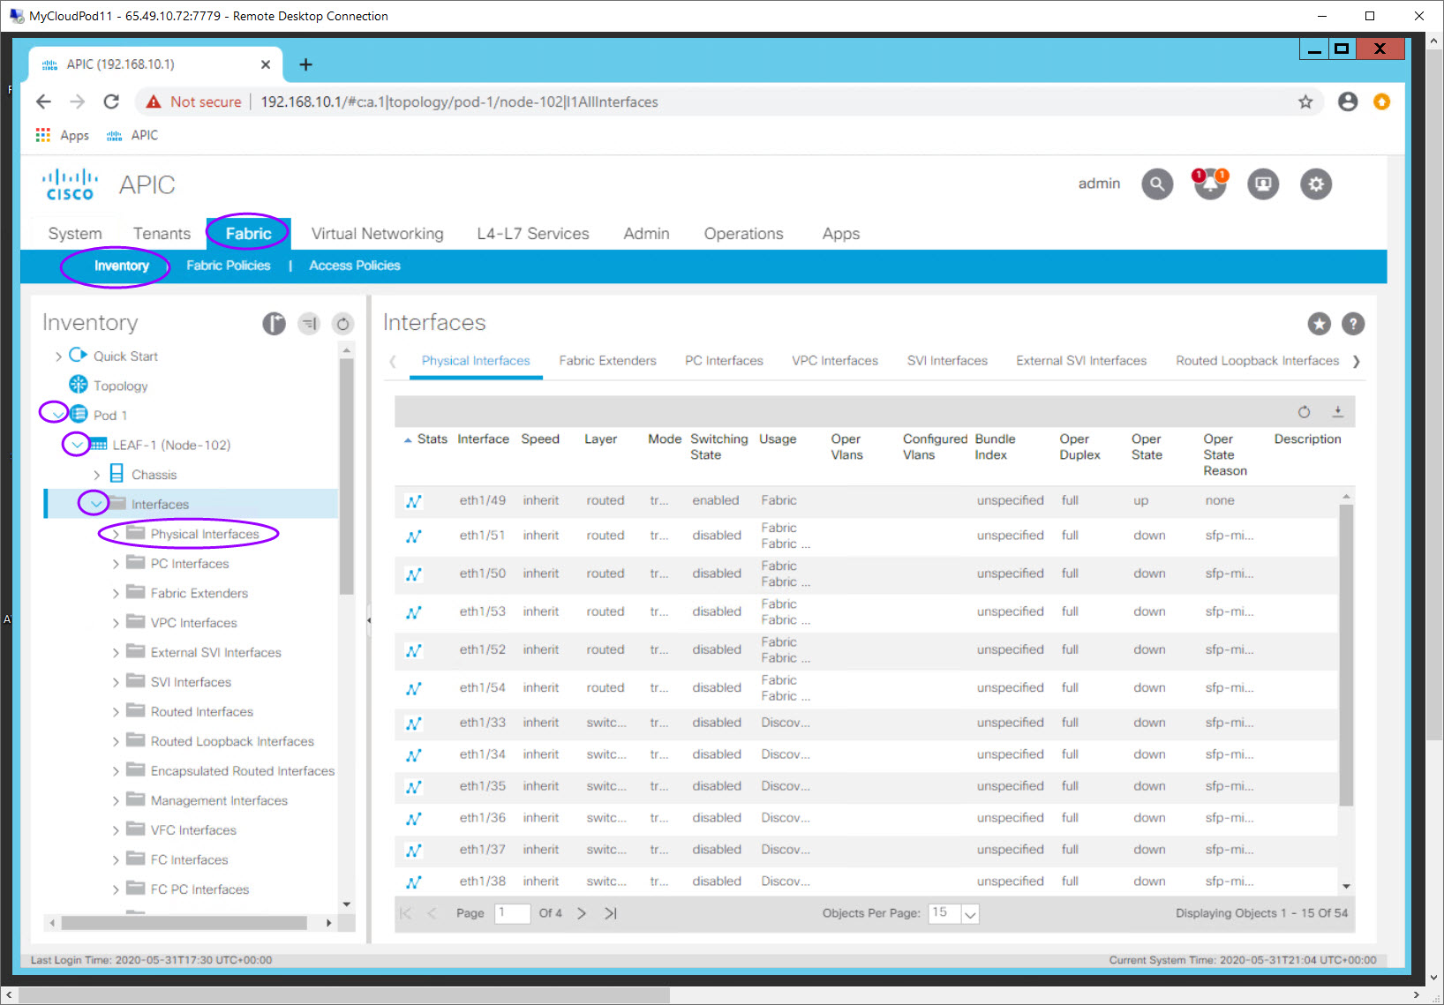Click the monitor display icon beside the alerts bell
This screenshot has width=1444, height=1005.
pyautogui.click(x=1263, y=184)
